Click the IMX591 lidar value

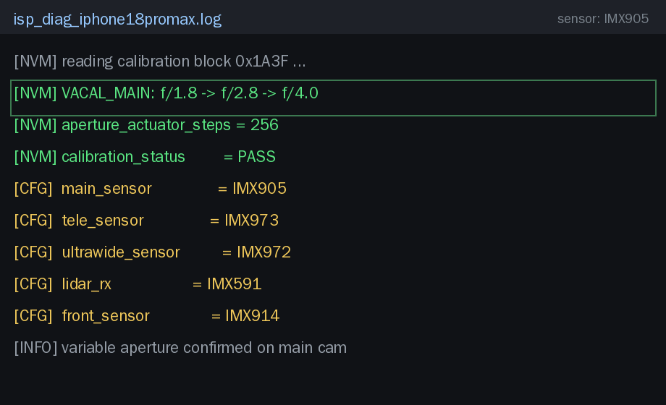(x=234, y=284)
